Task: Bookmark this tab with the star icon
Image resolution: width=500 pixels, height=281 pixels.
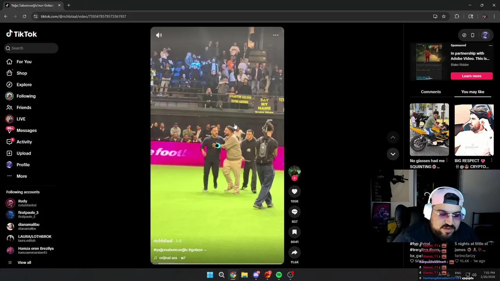Action: [x=444, y=16]
